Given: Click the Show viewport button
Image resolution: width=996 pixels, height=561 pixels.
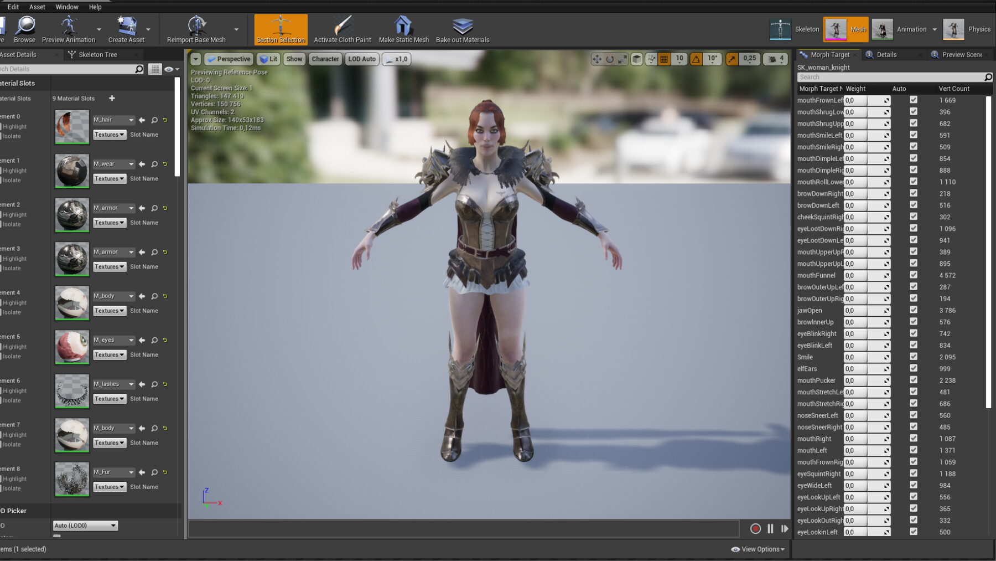Looking at the screenshot, I should [294, 59].
